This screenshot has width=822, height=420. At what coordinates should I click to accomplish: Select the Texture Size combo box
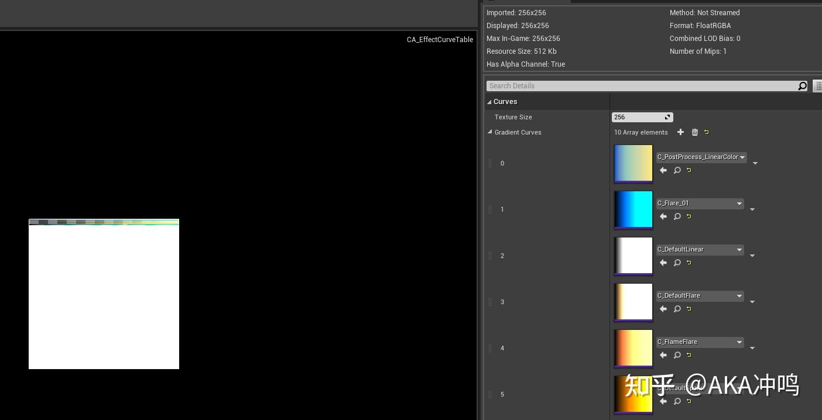point(638,117)
